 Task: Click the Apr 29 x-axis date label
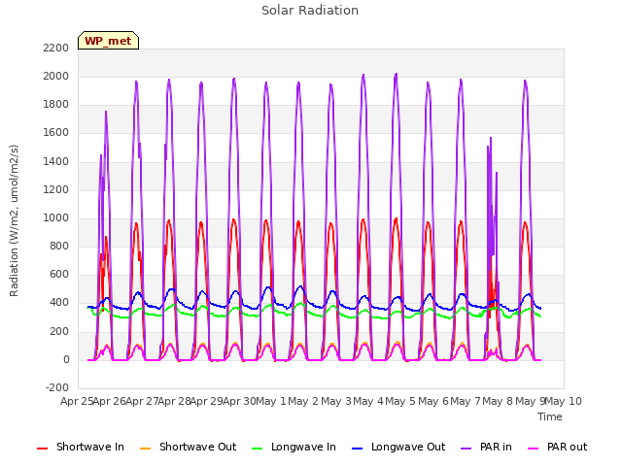(207, 401)
